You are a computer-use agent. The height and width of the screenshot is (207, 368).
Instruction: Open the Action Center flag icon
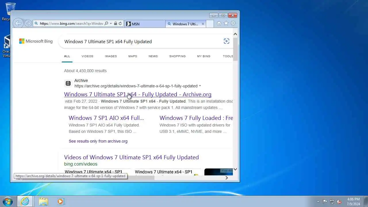coord(325,202)
